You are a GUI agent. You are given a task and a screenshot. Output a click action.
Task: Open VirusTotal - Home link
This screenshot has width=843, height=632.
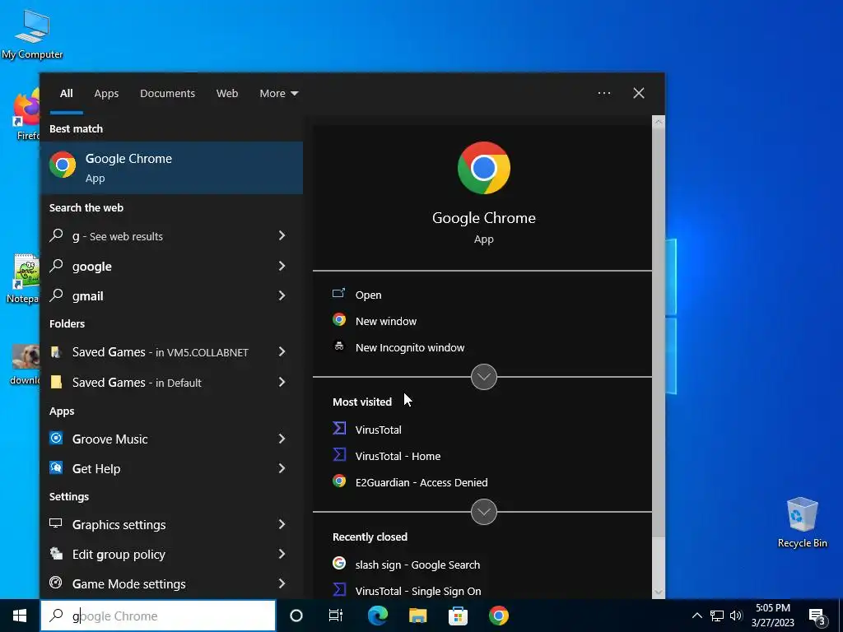pos(398,456)
